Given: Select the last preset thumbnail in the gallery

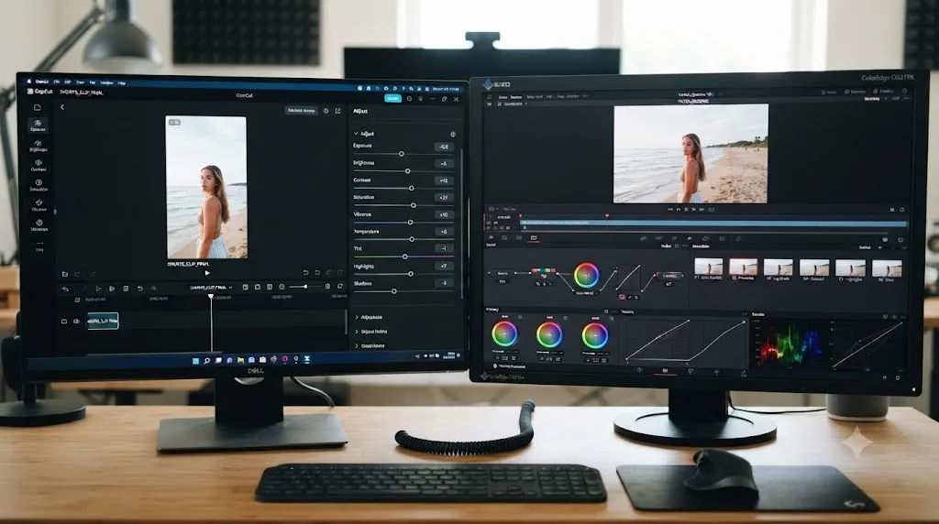Looking at the screenshot, I should [x=887, y=267].
